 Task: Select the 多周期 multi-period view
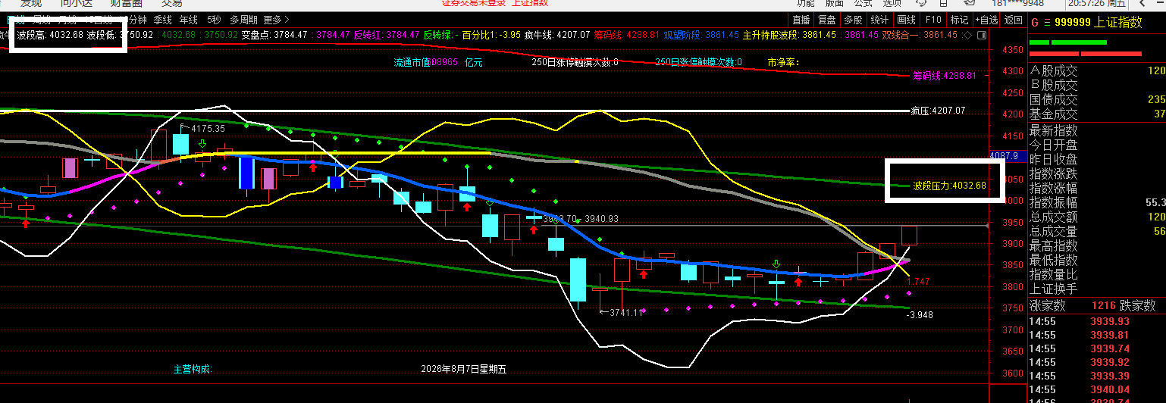pyautogui.click(x=243, y=20)
